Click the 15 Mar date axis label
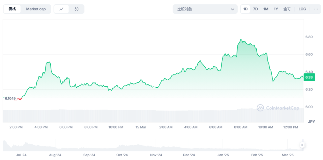This screenshot has height=160, width=323. 141,127
